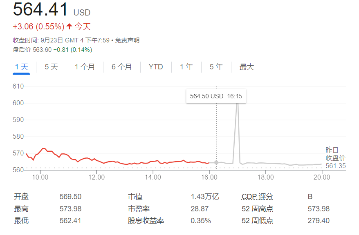View the 5 年 price history
Screen dimensions: 359x235
point(216,67)
